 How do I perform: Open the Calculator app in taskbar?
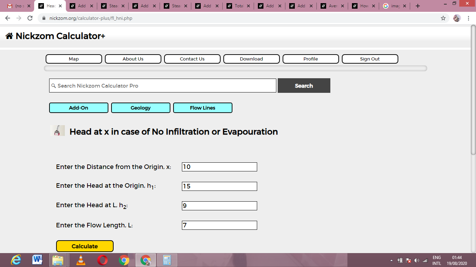[167, 260]
